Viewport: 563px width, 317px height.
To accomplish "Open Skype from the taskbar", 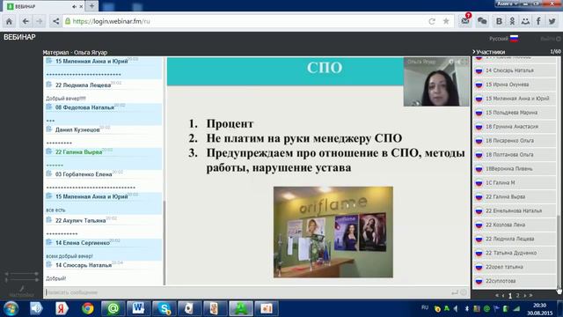I will [x=165, y=309].
